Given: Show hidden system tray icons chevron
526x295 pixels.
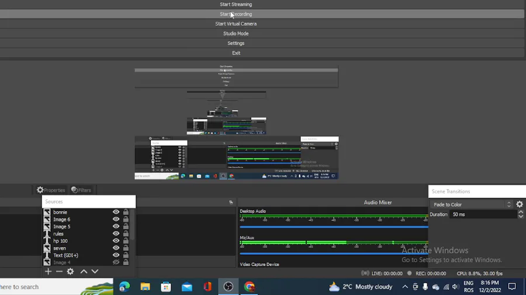Looking at the screenshot, I should [x=405, y=287].
